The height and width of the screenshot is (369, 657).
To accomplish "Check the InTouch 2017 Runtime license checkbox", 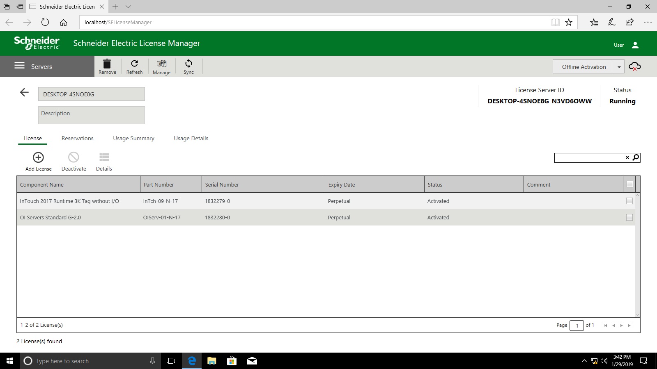I will (629, 201).
